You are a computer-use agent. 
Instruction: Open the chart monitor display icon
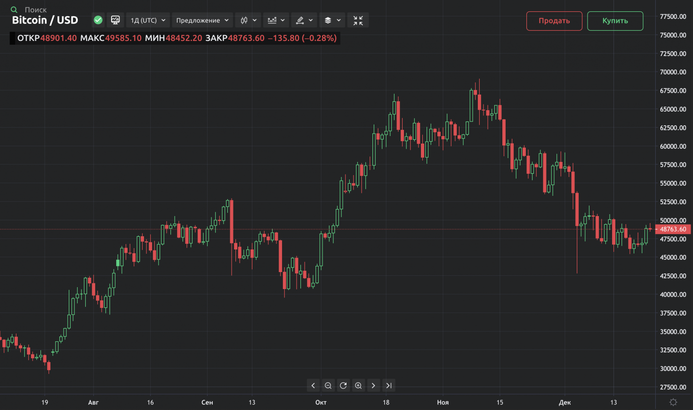point(115,20)
